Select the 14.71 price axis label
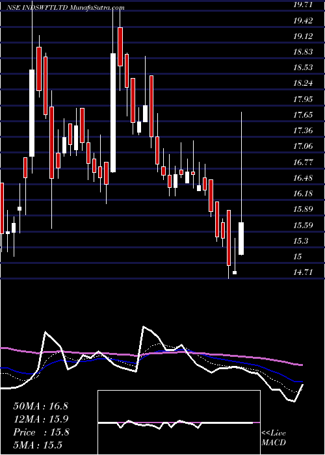 coord(303,272)
